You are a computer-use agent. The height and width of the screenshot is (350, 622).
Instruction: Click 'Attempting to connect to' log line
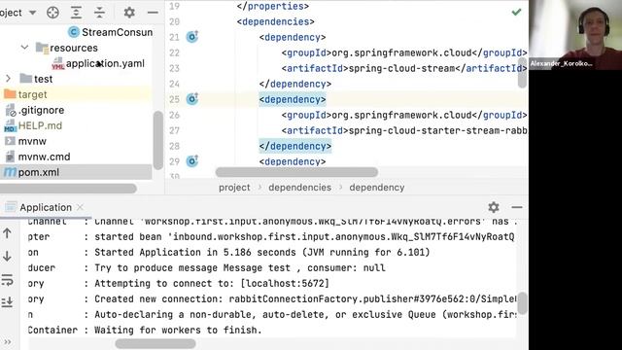tap(212, 283)
